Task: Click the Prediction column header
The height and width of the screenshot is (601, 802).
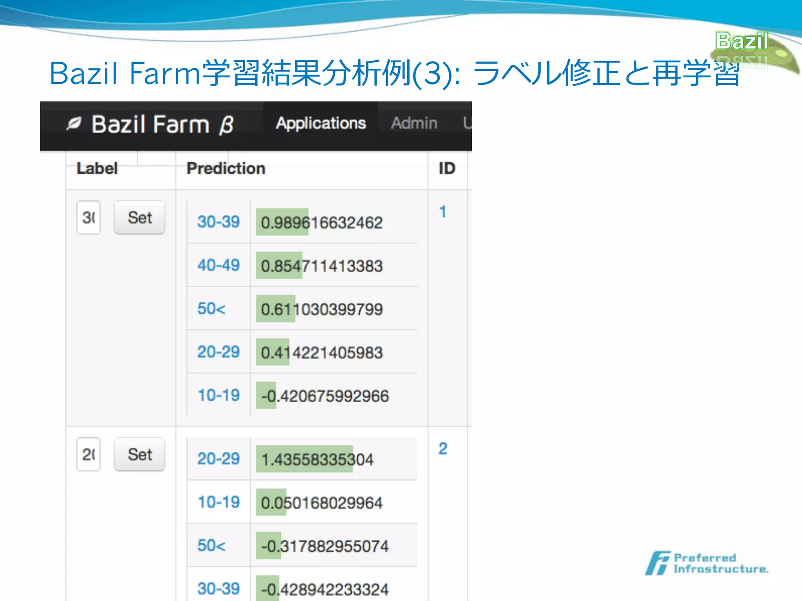Action: 226,168
